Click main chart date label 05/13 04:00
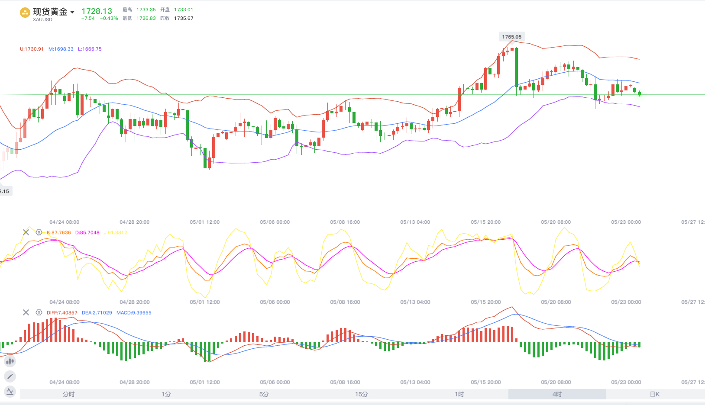 point(415,222)
